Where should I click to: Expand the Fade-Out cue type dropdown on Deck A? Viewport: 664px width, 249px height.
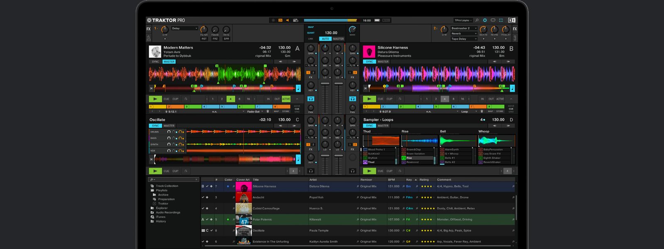(255, 111)
